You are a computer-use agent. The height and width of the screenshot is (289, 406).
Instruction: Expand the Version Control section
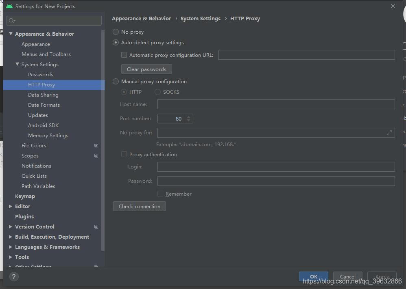10,226
